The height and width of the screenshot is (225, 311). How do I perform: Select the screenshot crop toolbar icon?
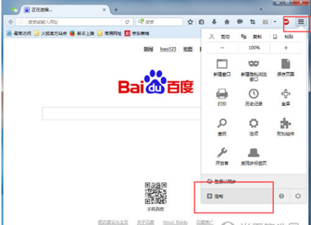point(253,22)
